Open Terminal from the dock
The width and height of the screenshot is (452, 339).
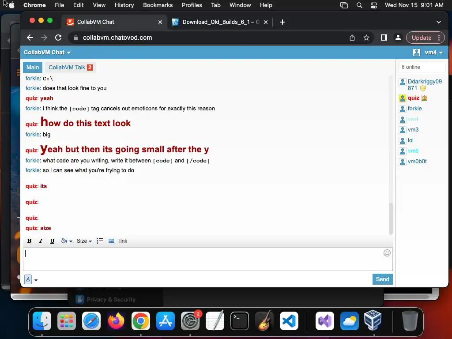240,321
